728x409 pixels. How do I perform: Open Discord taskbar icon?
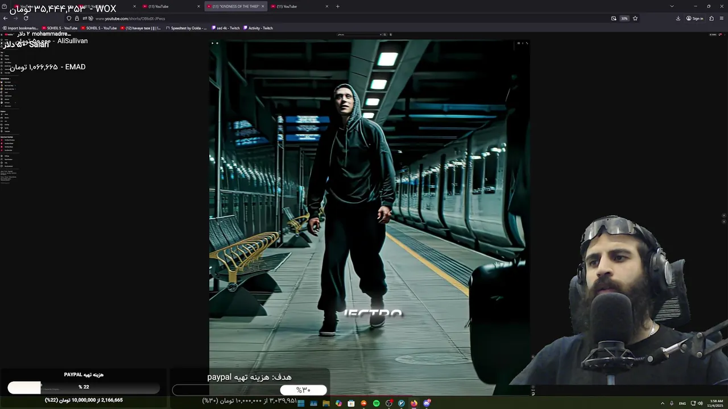point(427,403)
